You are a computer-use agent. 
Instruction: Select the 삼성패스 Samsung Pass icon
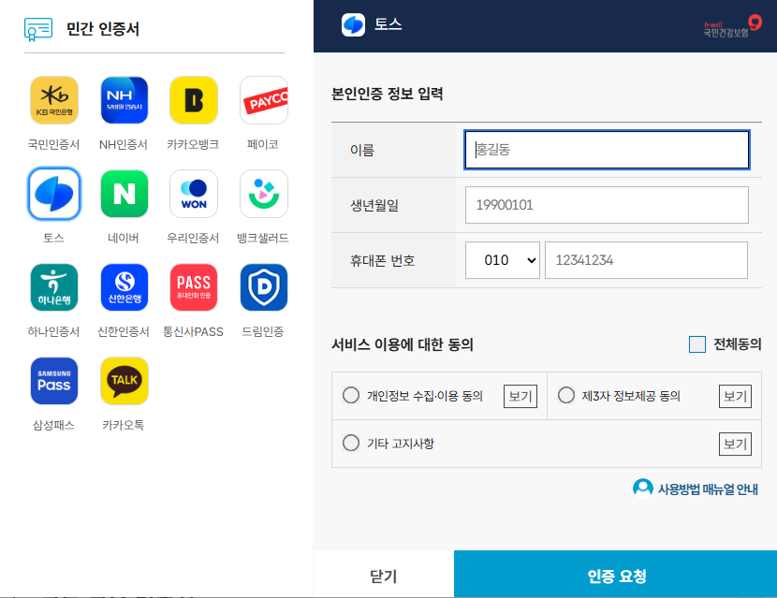tap(54, 381)
